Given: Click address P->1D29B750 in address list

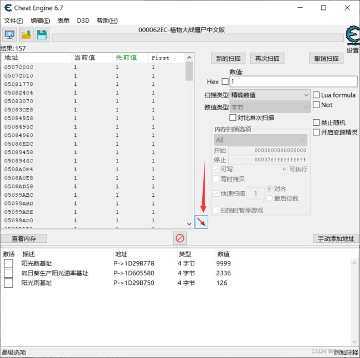Looking at the screenshot, I should click(134, 283).
